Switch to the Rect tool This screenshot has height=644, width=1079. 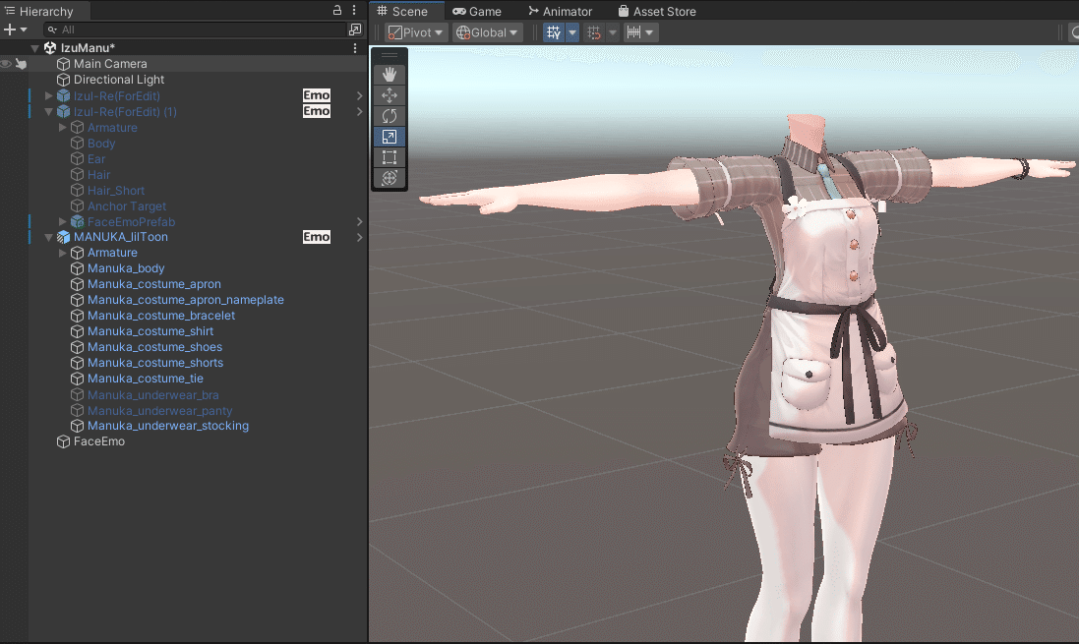click(389, 157)
